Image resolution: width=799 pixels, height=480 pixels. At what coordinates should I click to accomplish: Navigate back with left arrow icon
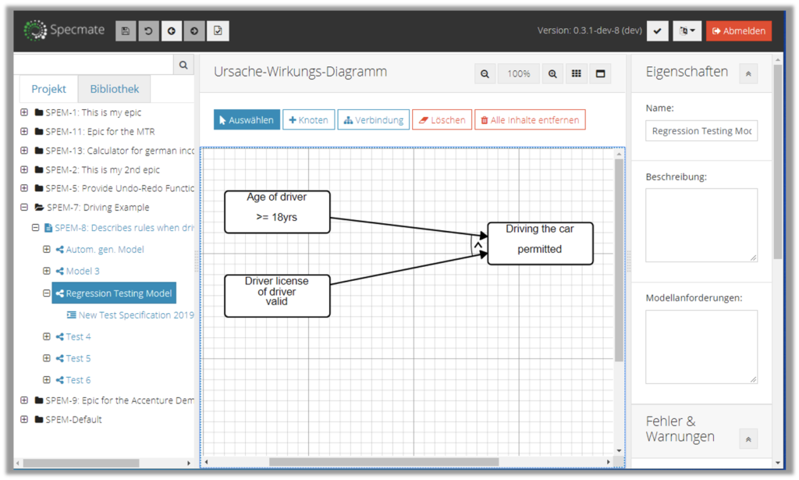(x=172, y=30)
